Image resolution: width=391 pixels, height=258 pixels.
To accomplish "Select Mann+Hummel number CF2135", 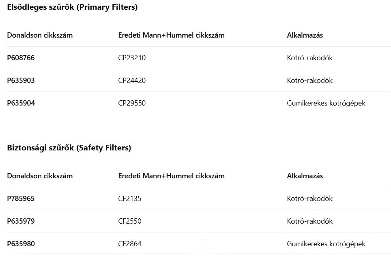I will point(130,199).
